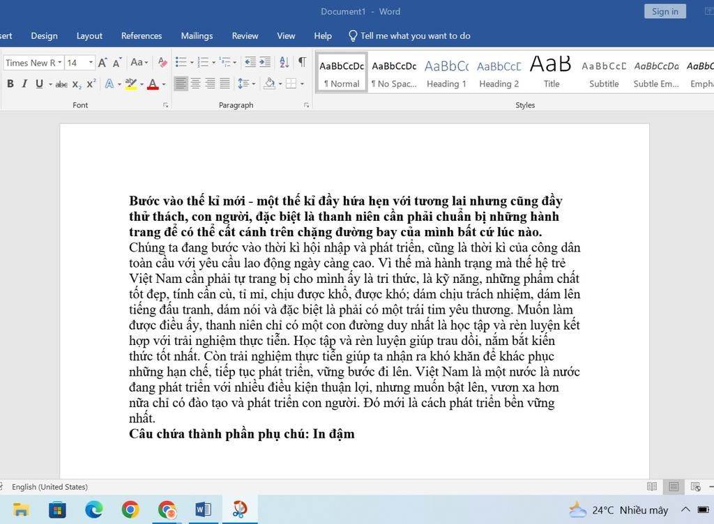714x524 pixels.
Task: Apply No Spacing style
Action: pos(394,73)
